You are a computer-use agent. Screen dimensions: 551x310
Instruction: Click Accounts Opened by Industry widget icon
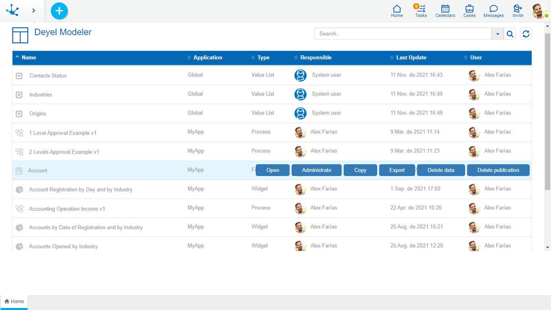click(19, 247)
